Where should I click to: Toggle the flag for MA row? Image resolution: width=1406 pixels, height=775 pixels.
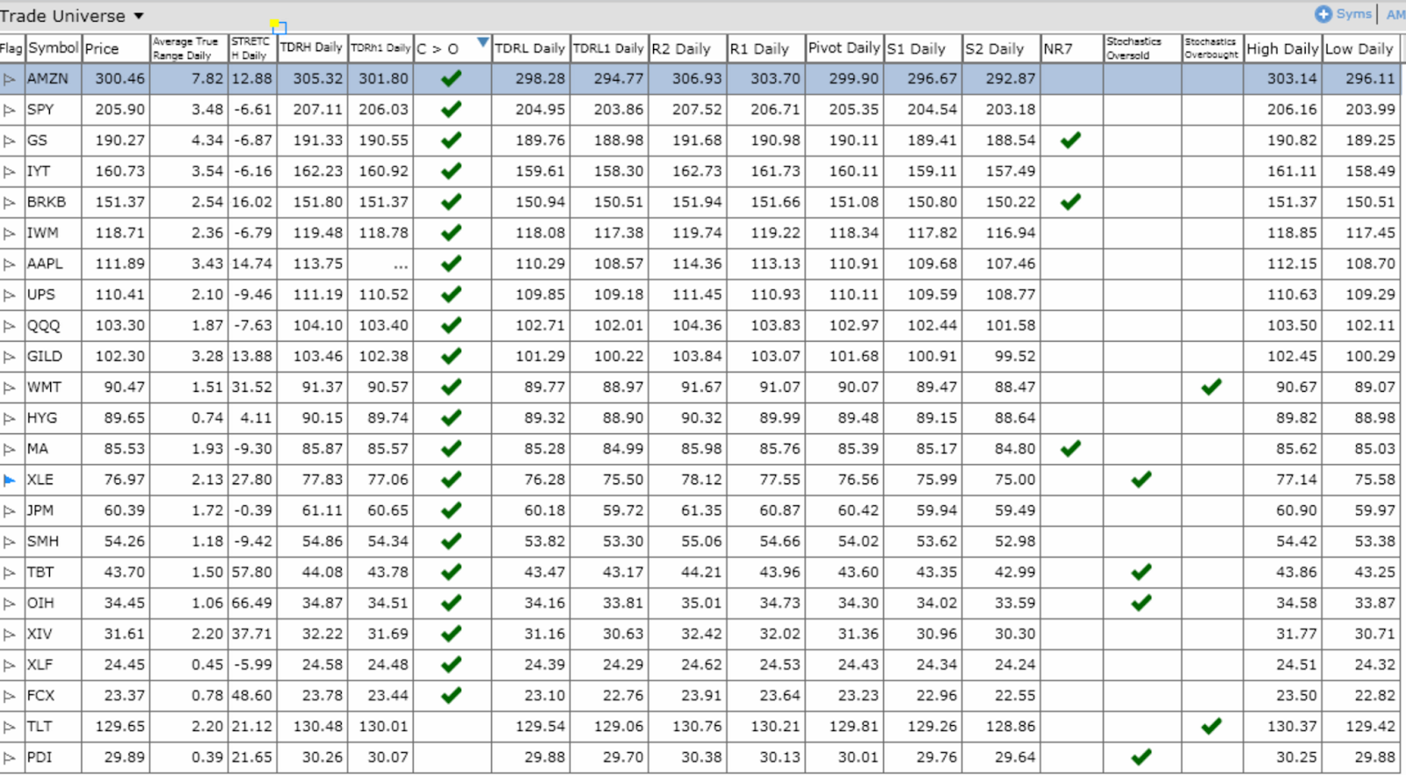click(x=10, y=449)
